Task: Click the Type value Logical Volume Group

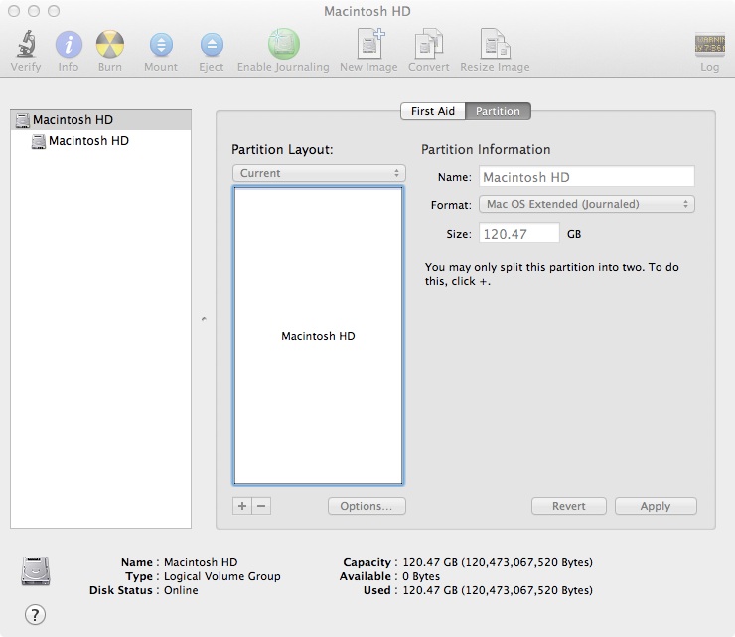Action: pos(221,576)
